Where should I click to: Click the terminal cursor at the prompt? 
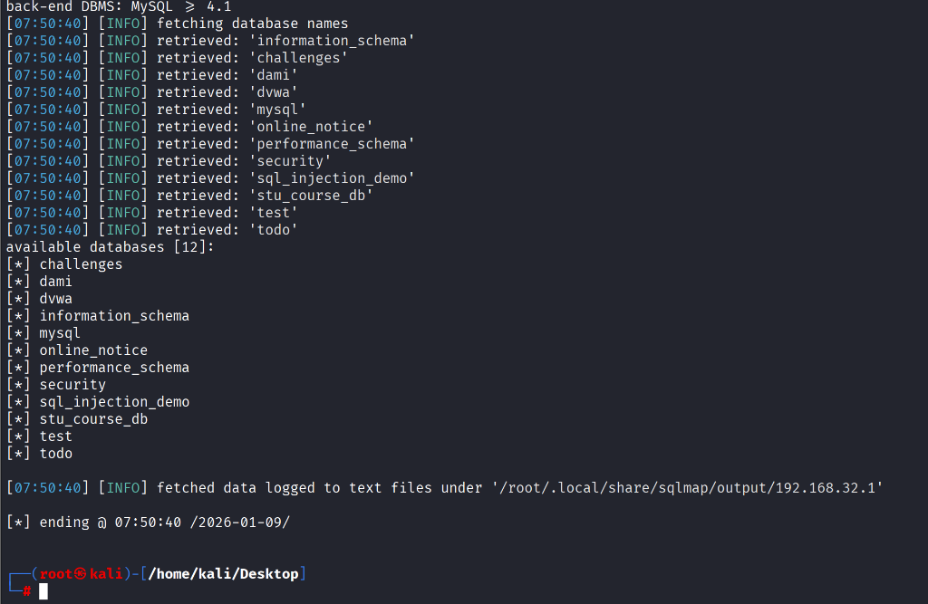pyautogui.click(x=43, y=591)
